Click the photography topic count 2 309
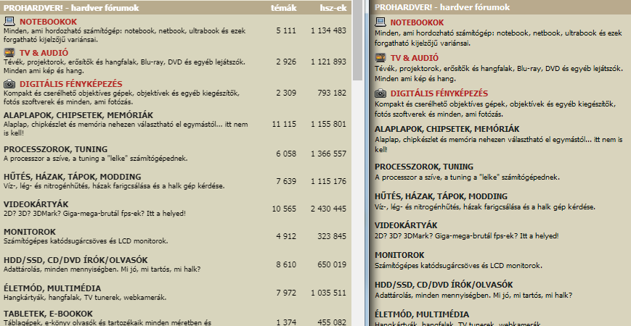This screenshot has height=326, width=631. click(286, 93)
